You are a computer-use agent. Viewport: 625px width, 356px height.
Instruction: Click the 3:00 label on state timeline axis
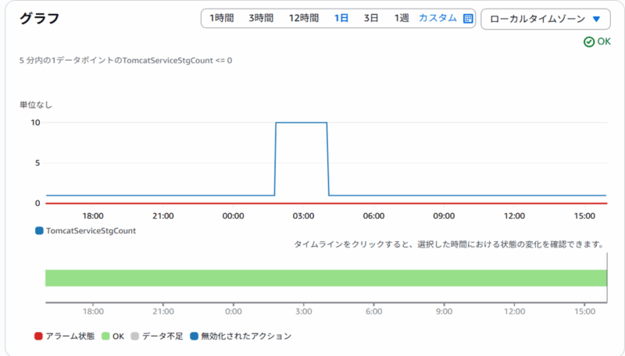(x=304, y=311)
